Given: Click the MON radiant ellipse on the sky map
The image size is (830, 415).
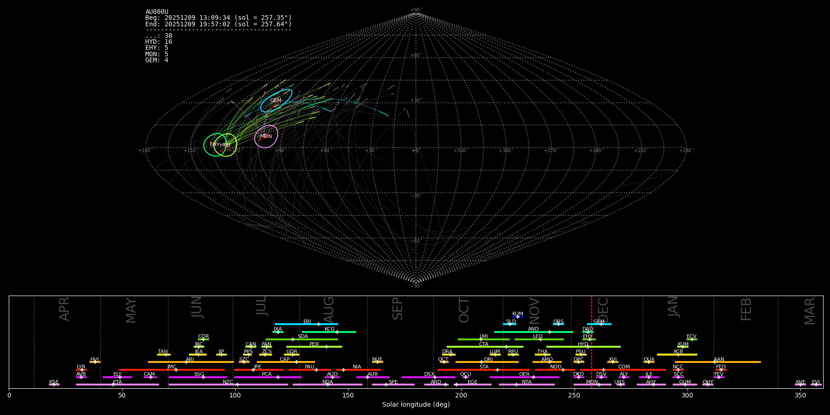Looking at the screenshot, I should 266,136.
